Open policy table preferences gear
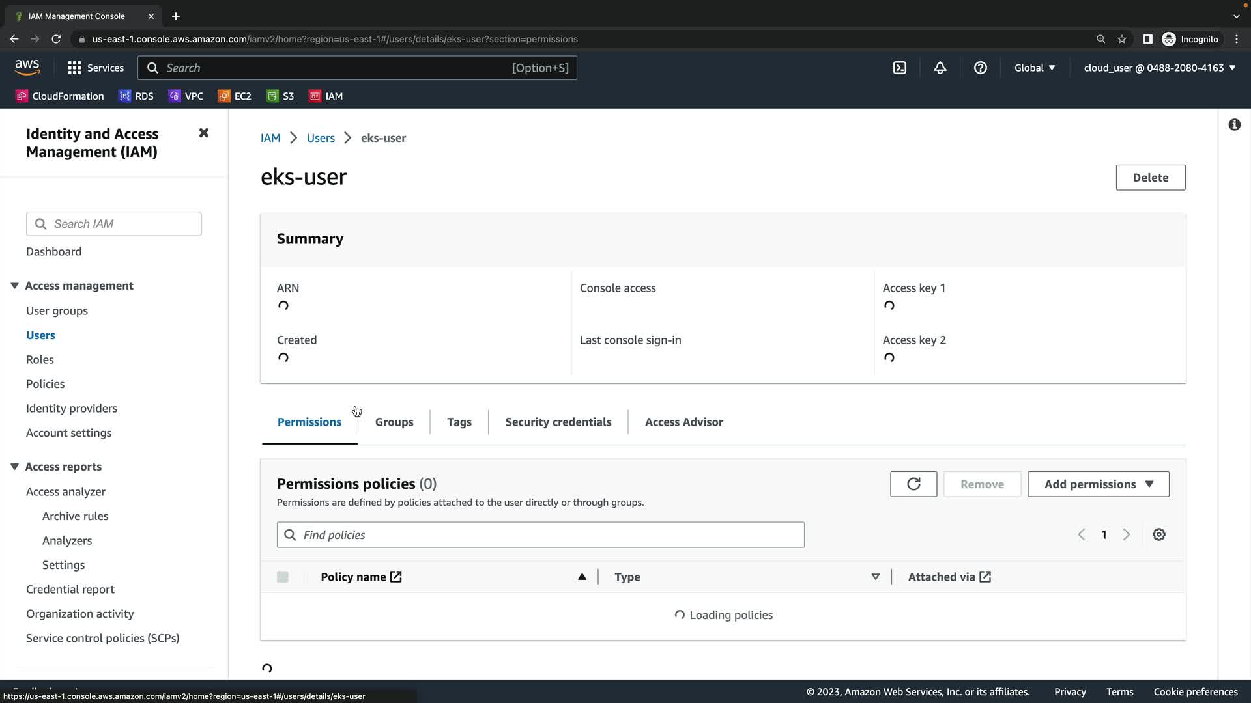This screenshot has height=703, width=1251. tap(1158, 534)
